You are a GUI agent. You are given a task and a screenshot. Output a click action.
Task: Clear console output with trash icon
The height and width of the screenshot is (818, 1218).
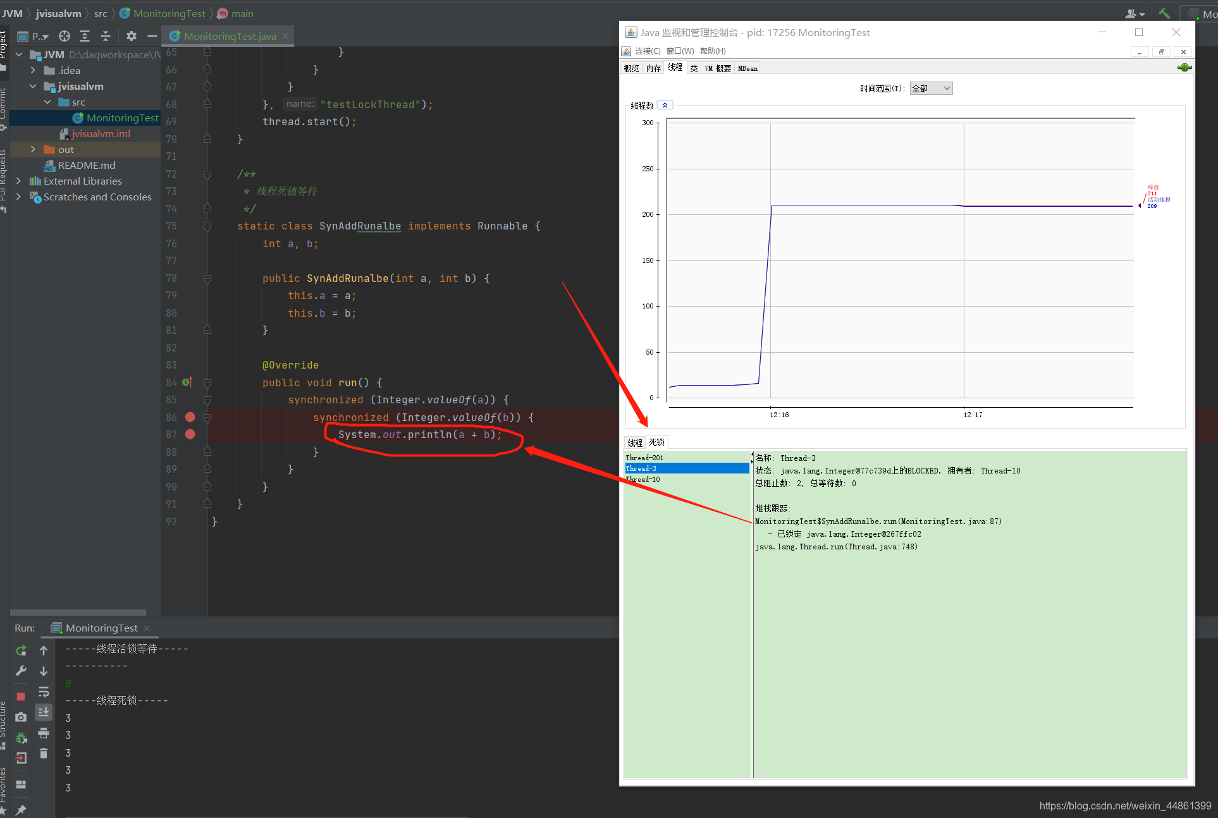pyautogui.click(x=44, y=753)
